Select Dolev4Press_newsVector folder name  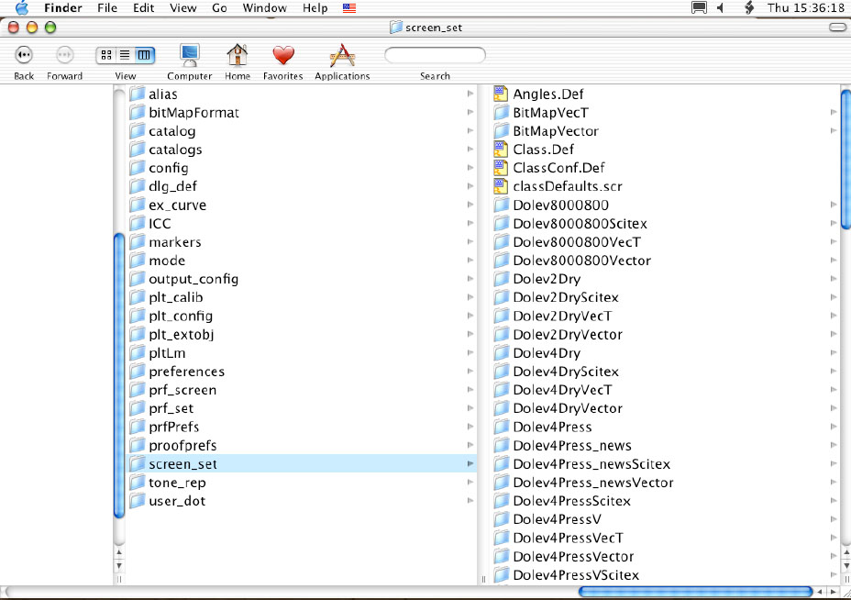[593, 483]
